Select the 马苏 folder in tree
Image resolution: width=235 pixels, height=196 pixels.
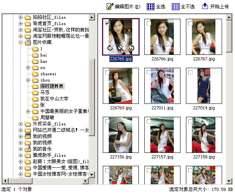tap(45, 93)
